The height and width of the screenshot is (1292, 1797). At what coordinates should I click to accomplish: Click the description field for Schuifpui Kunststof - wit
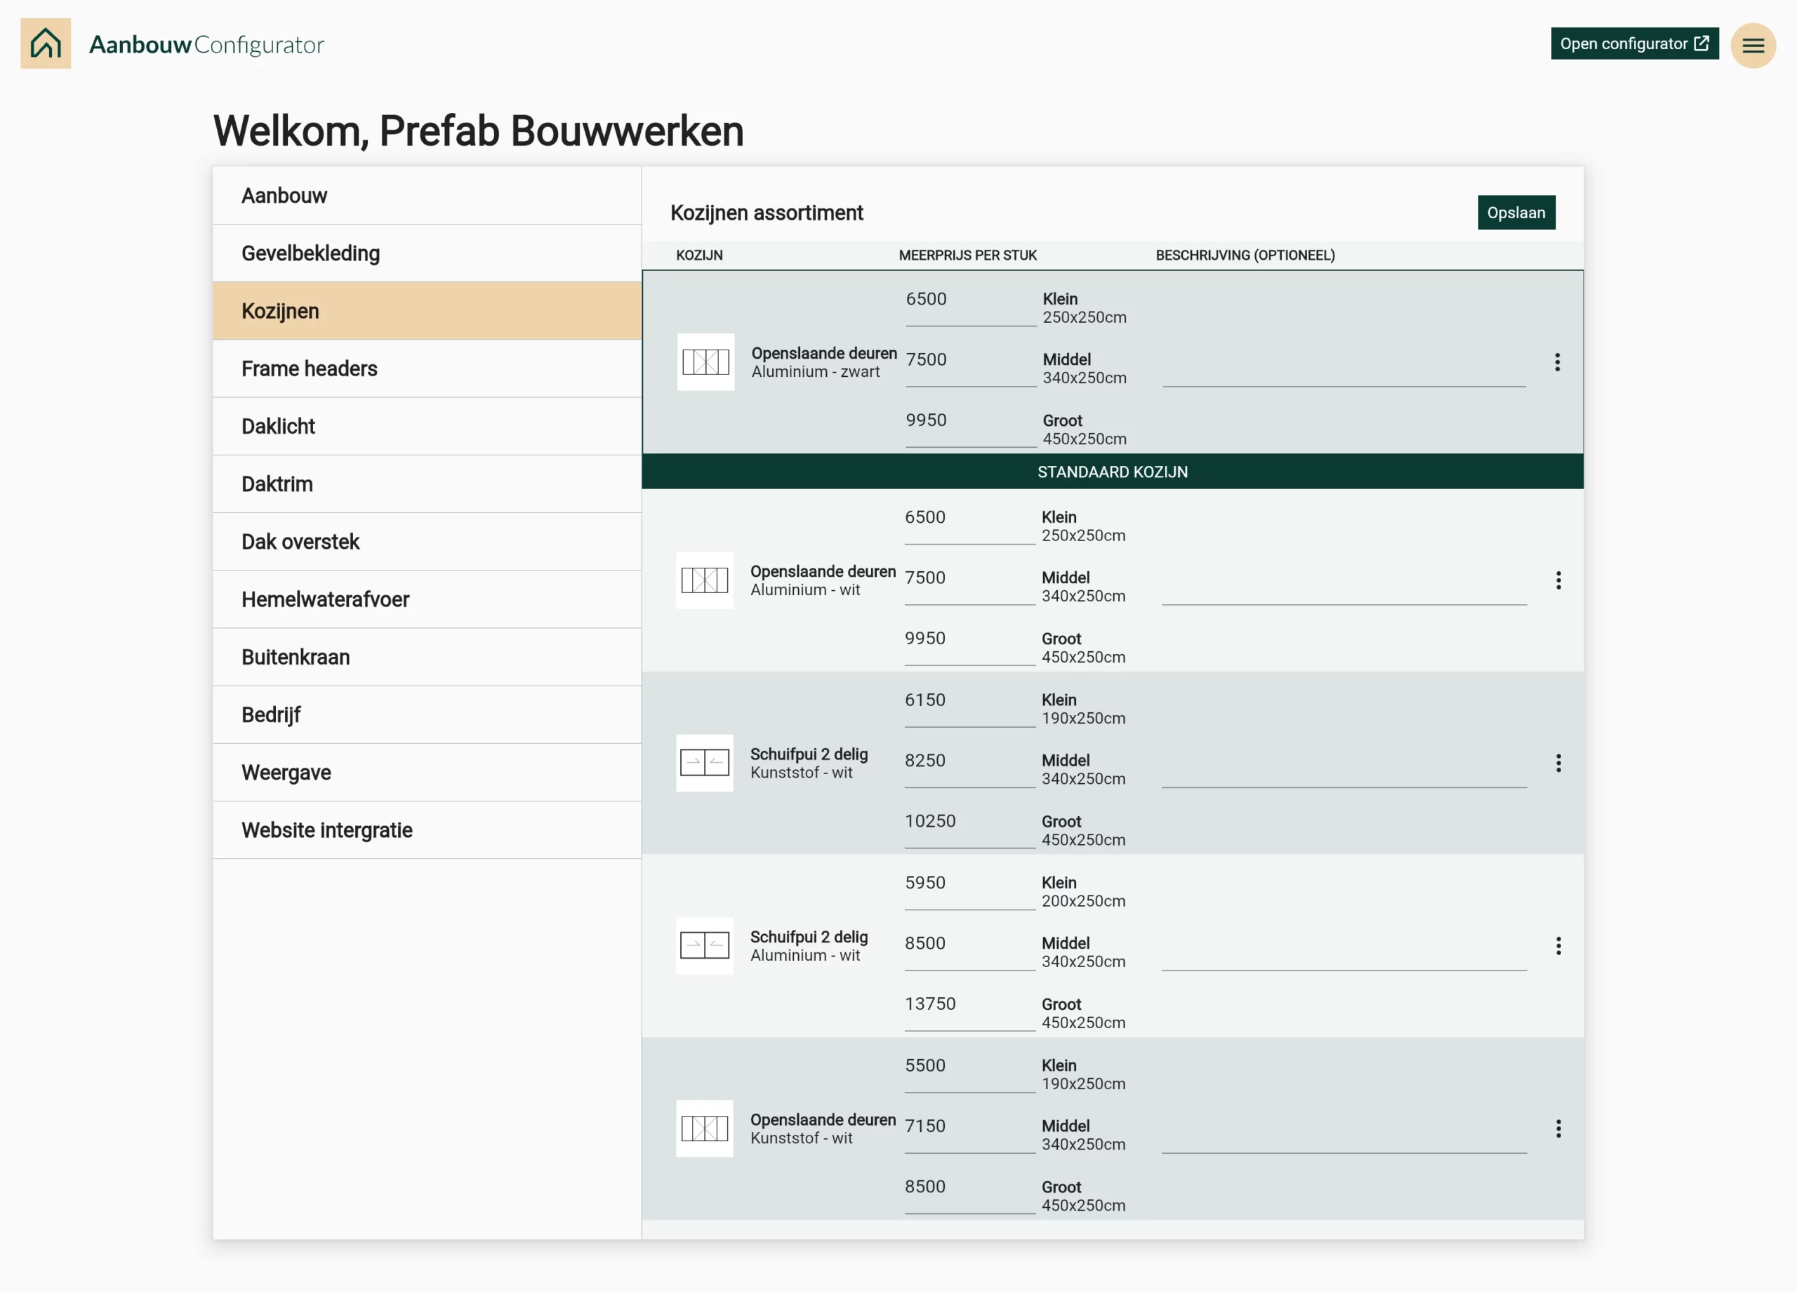pyautogui.click(x=1344, y=769)
